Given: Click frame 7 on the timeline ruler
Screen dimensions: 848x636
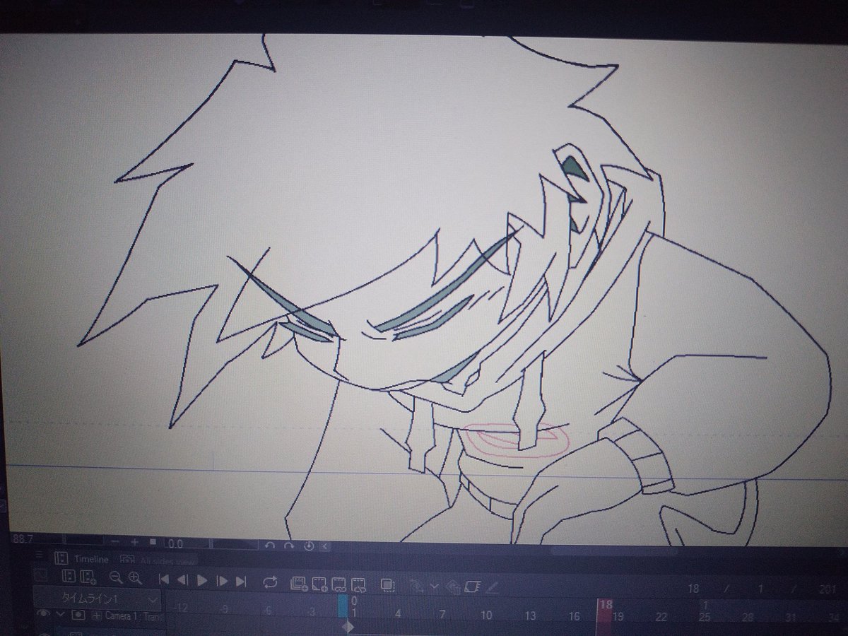Looking at the screenshot, I should pos(442,614).
